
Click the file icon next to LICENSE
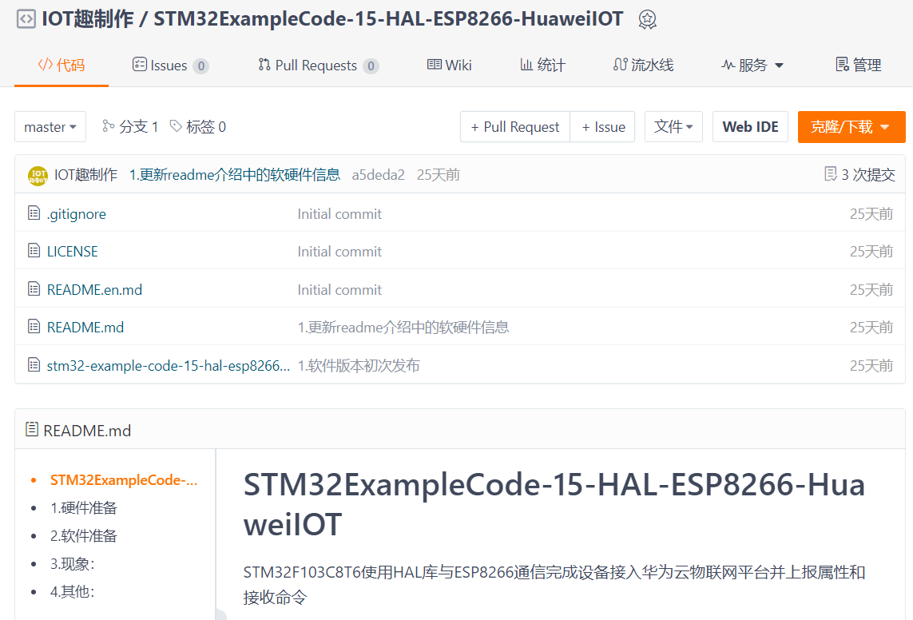pyautogui.click(x=34, y=251)
